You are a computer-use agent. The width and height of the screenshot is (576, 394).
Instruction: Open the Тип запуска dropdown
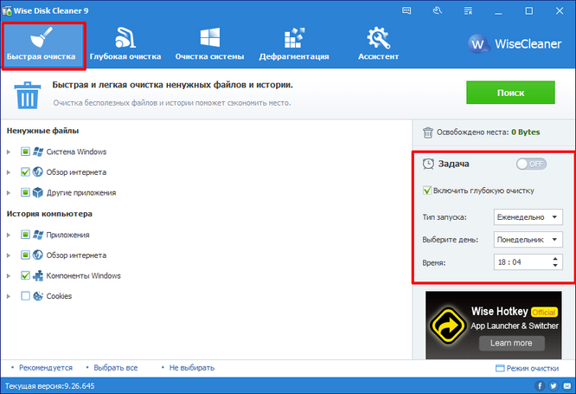528,217
